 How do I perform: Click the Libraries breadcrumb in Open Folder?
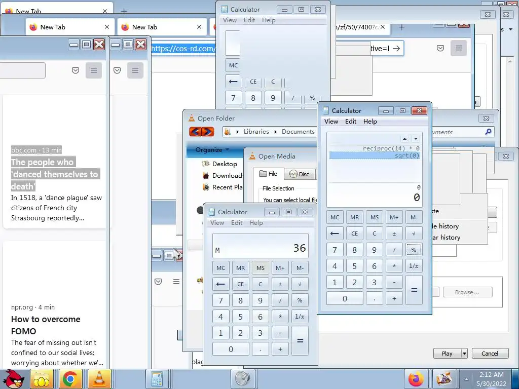pos(256,132)
